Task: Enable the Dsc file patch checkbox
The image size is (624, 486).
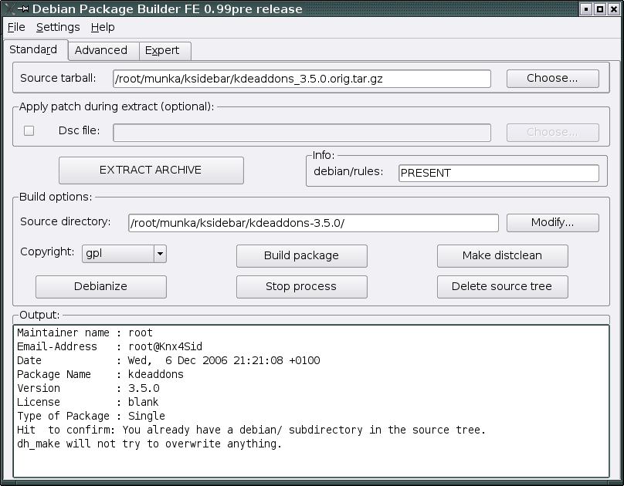Action: [29, 130]
